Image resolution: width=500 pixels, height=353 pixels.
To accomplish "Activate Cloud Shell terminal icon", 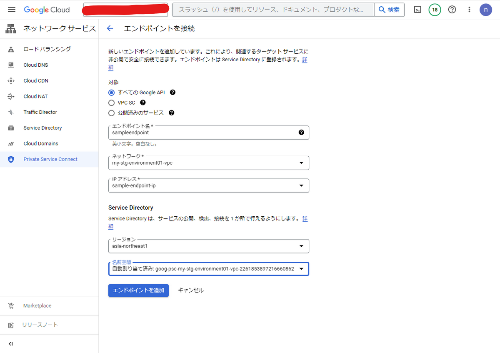I will [x=417, y=10].
